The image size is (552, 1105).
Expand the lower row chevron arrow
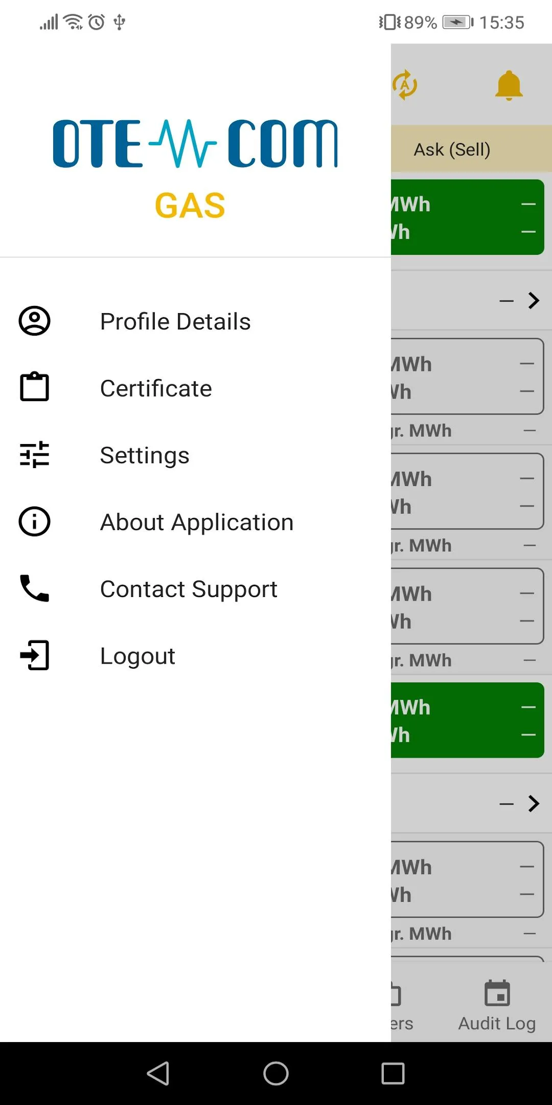[534, 804]
